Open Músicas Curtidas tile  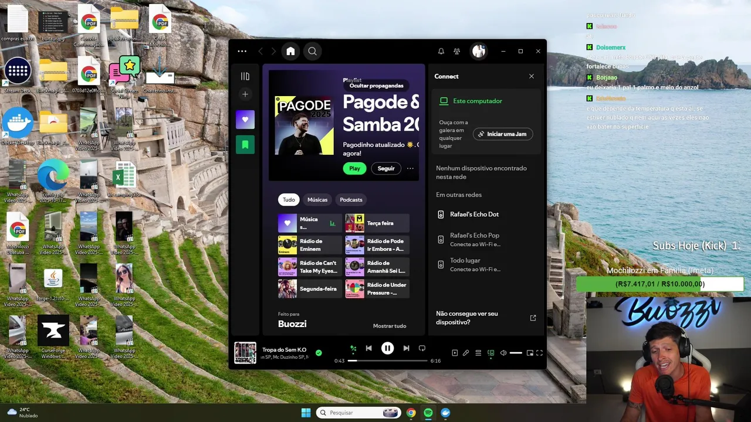click(310, 223)
